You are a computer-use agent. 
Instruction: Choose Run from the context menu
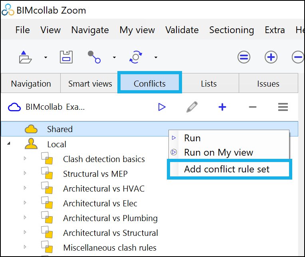(229, 138)
